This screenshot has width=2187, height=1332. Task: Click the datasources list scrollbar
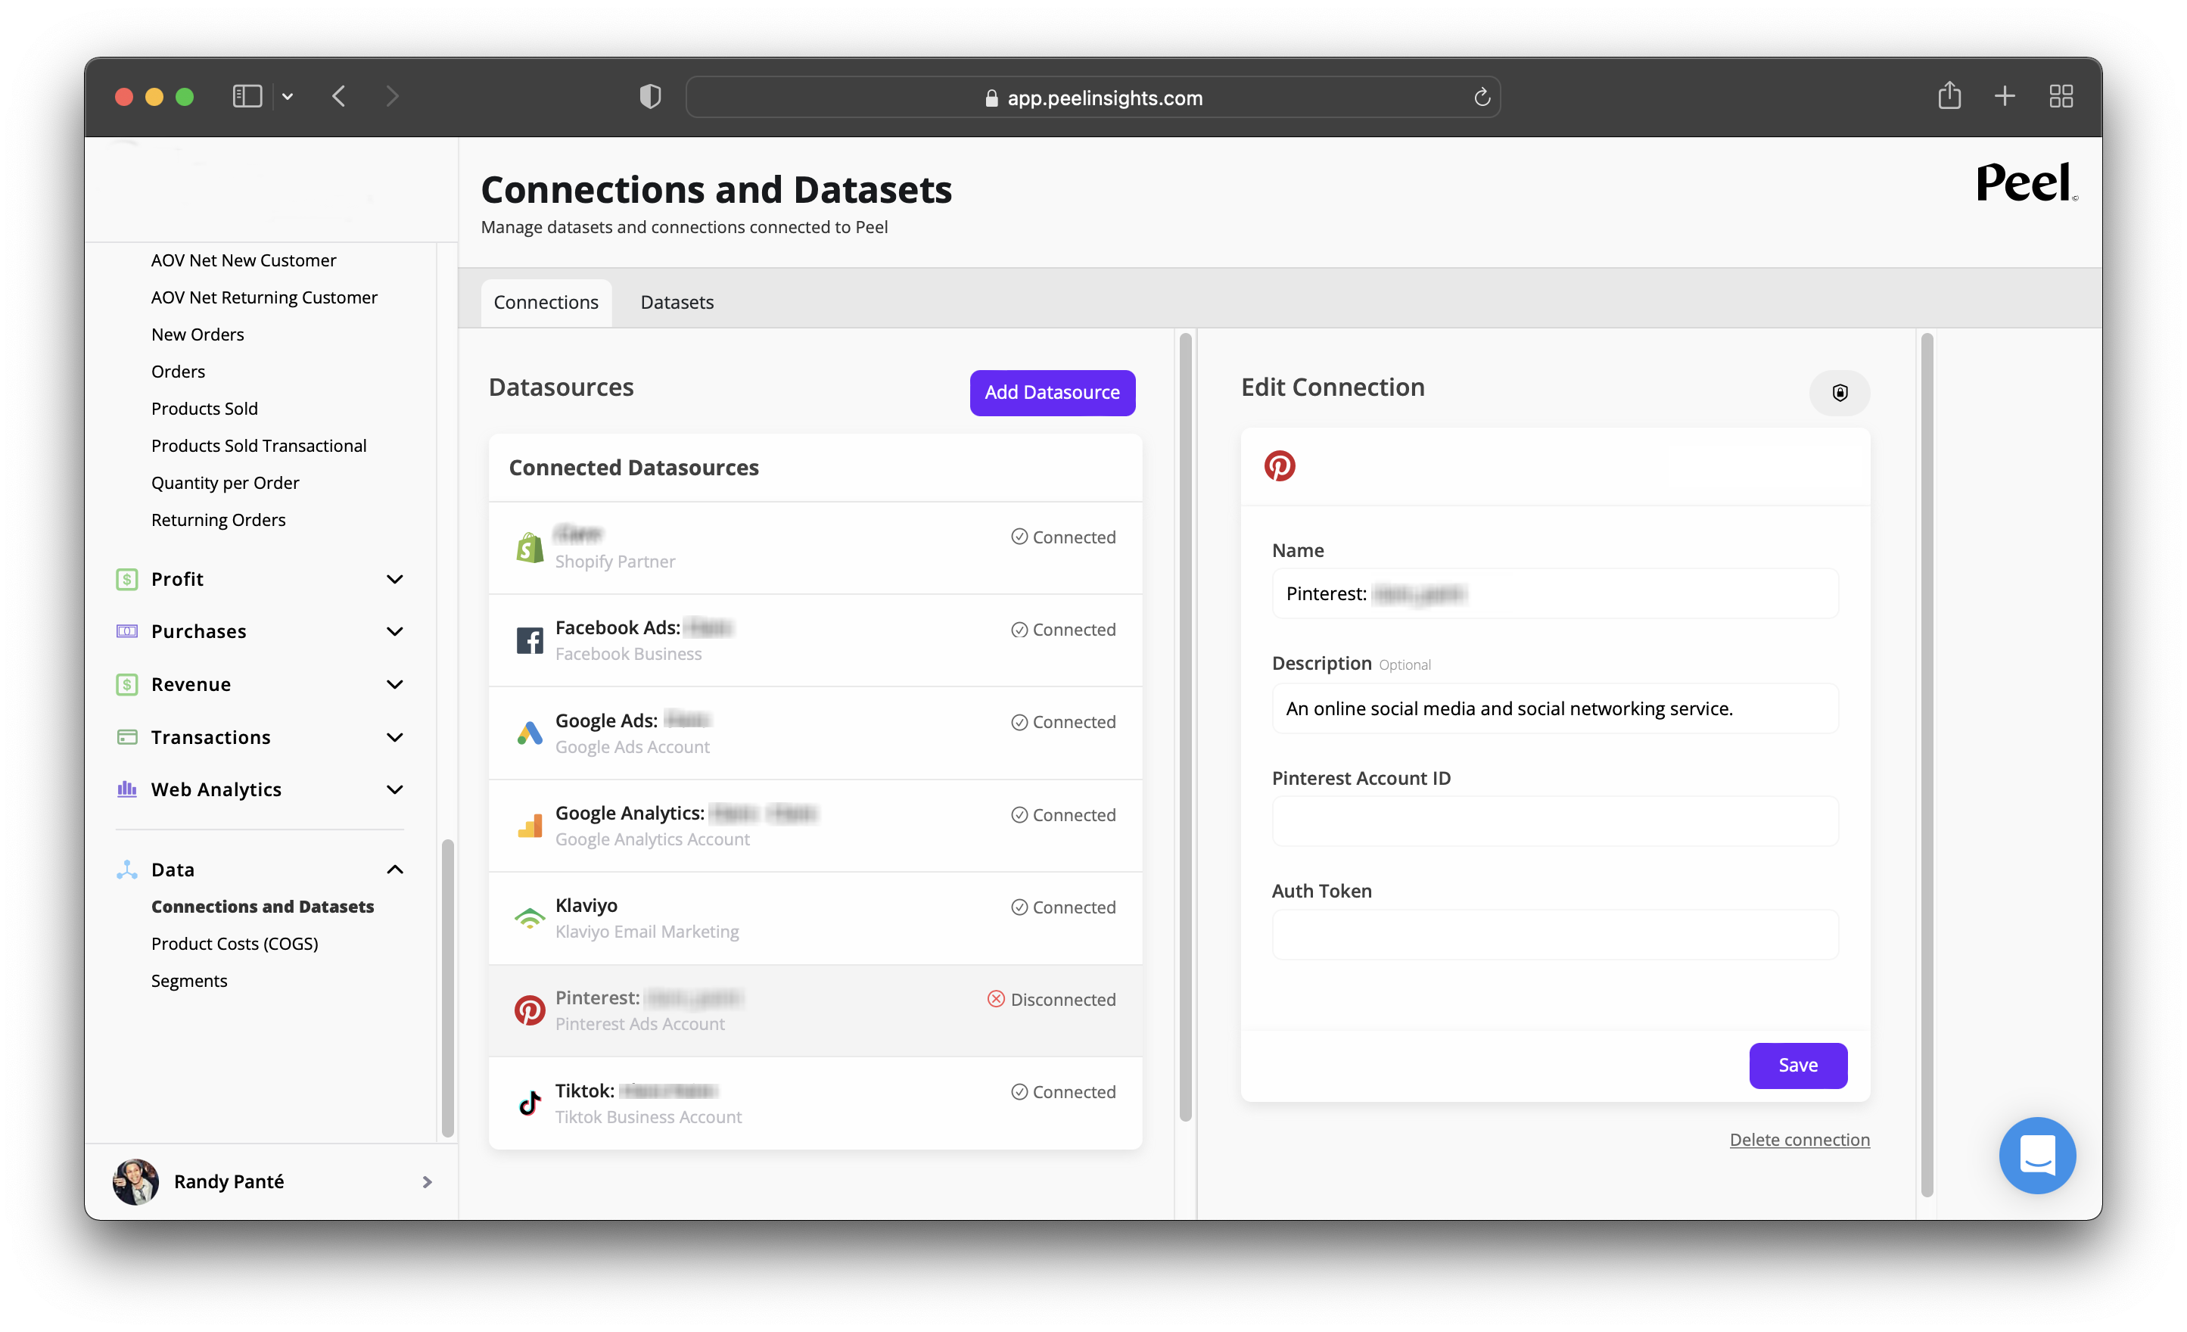[1184, 727]
